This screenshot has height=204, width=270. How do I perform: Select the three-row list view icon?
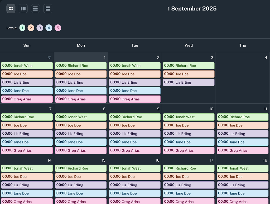click(36, 8)
